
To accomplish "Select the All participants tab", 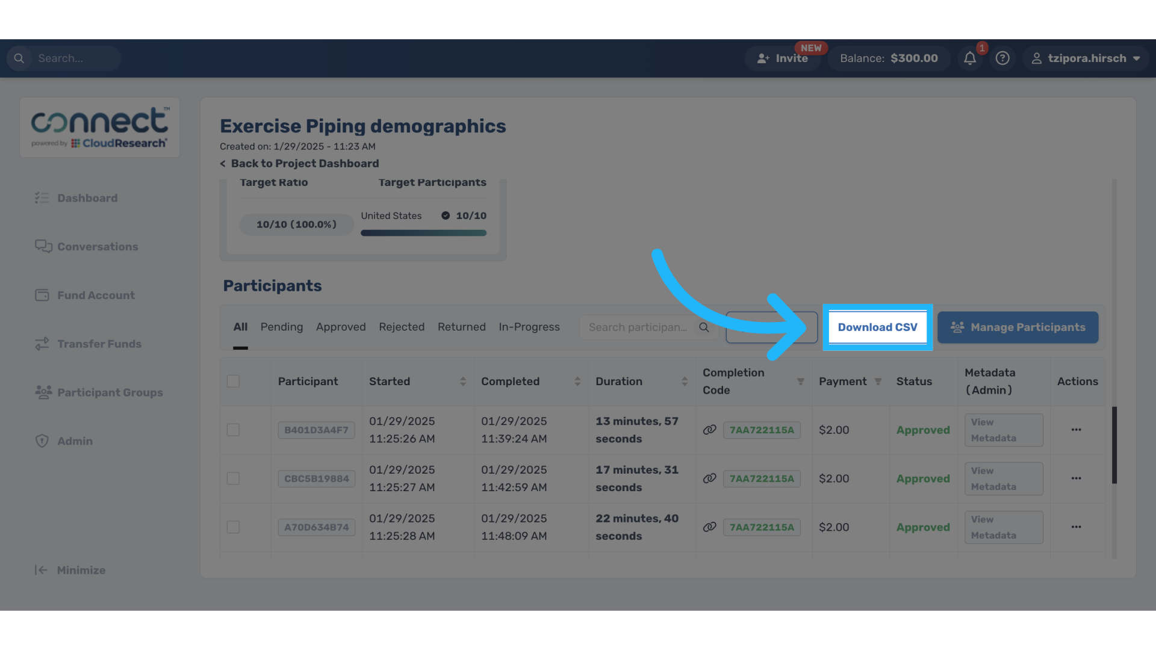I will pyautogui.click(x=240, y=327).
